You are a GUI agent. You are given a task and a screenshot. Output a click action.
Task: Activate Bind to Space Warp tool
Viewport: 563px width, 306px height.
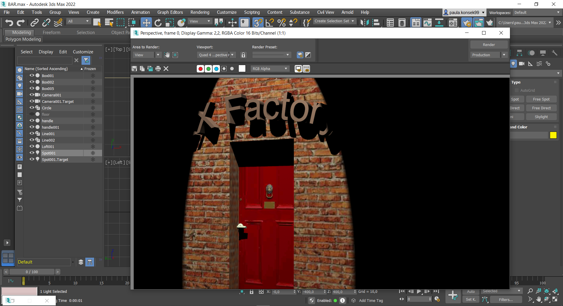58,23
